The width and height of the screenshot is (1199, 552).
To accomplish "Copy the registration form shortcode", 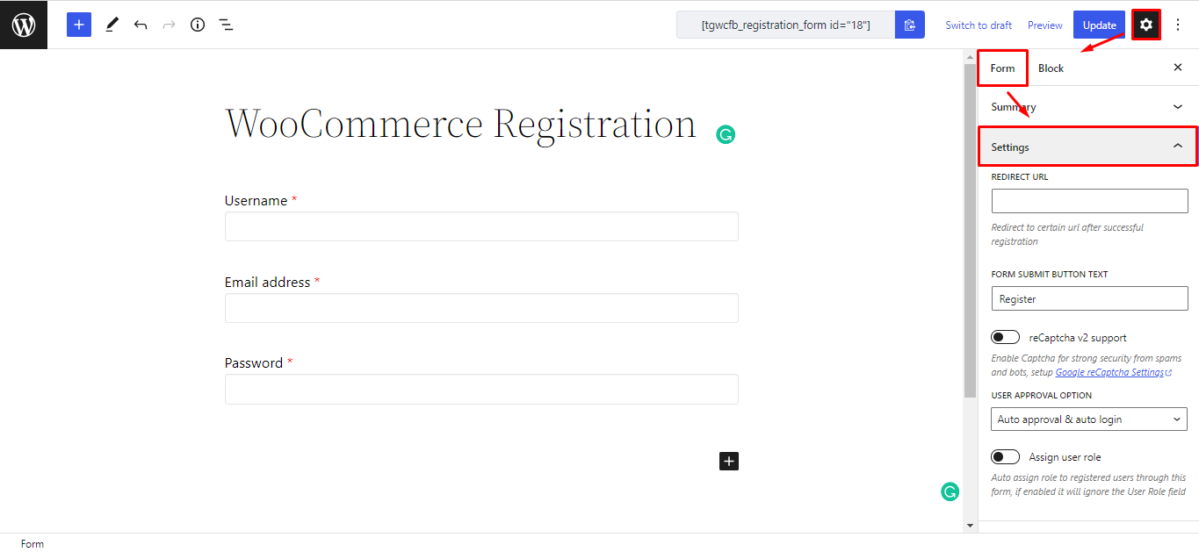I will 909,24.
